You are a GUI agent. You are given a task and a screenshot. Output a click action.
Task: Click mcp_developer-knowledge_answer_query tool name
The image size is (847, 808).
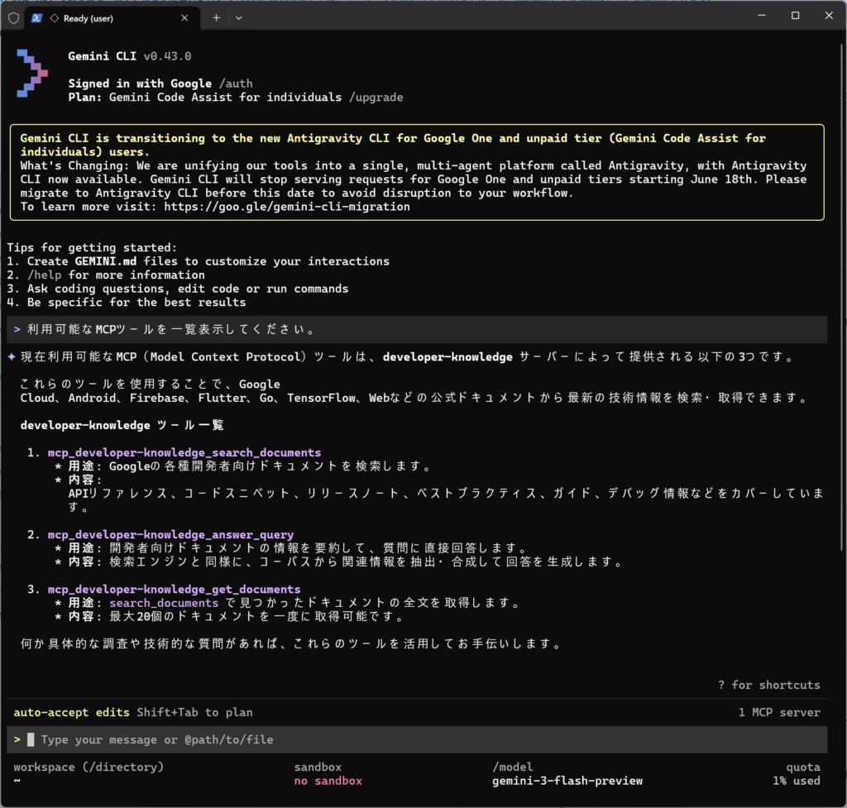[x=170, y=535]
